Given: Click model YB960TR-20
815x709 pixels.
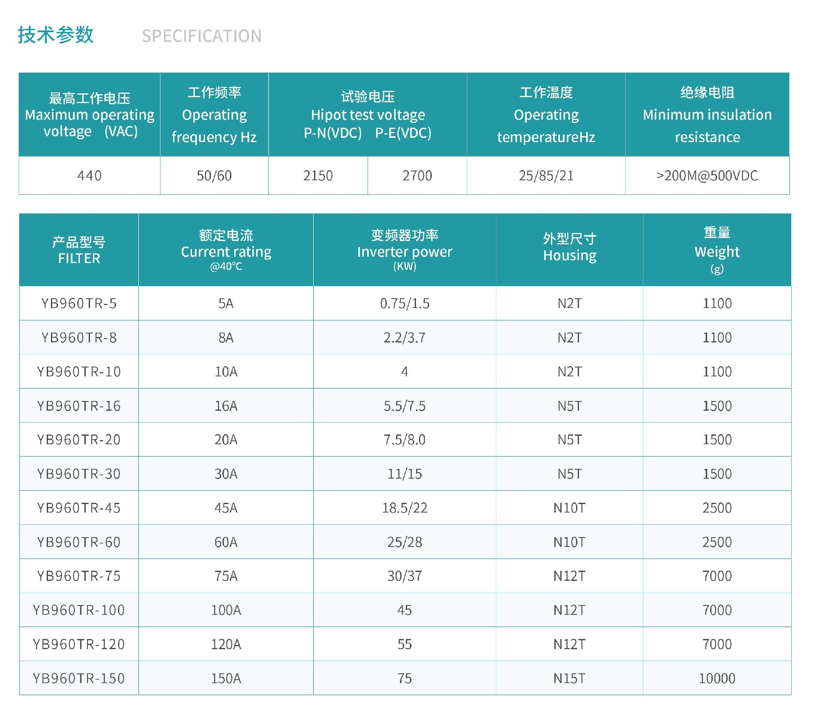Looking at the screenshot, I should point(79,440).
